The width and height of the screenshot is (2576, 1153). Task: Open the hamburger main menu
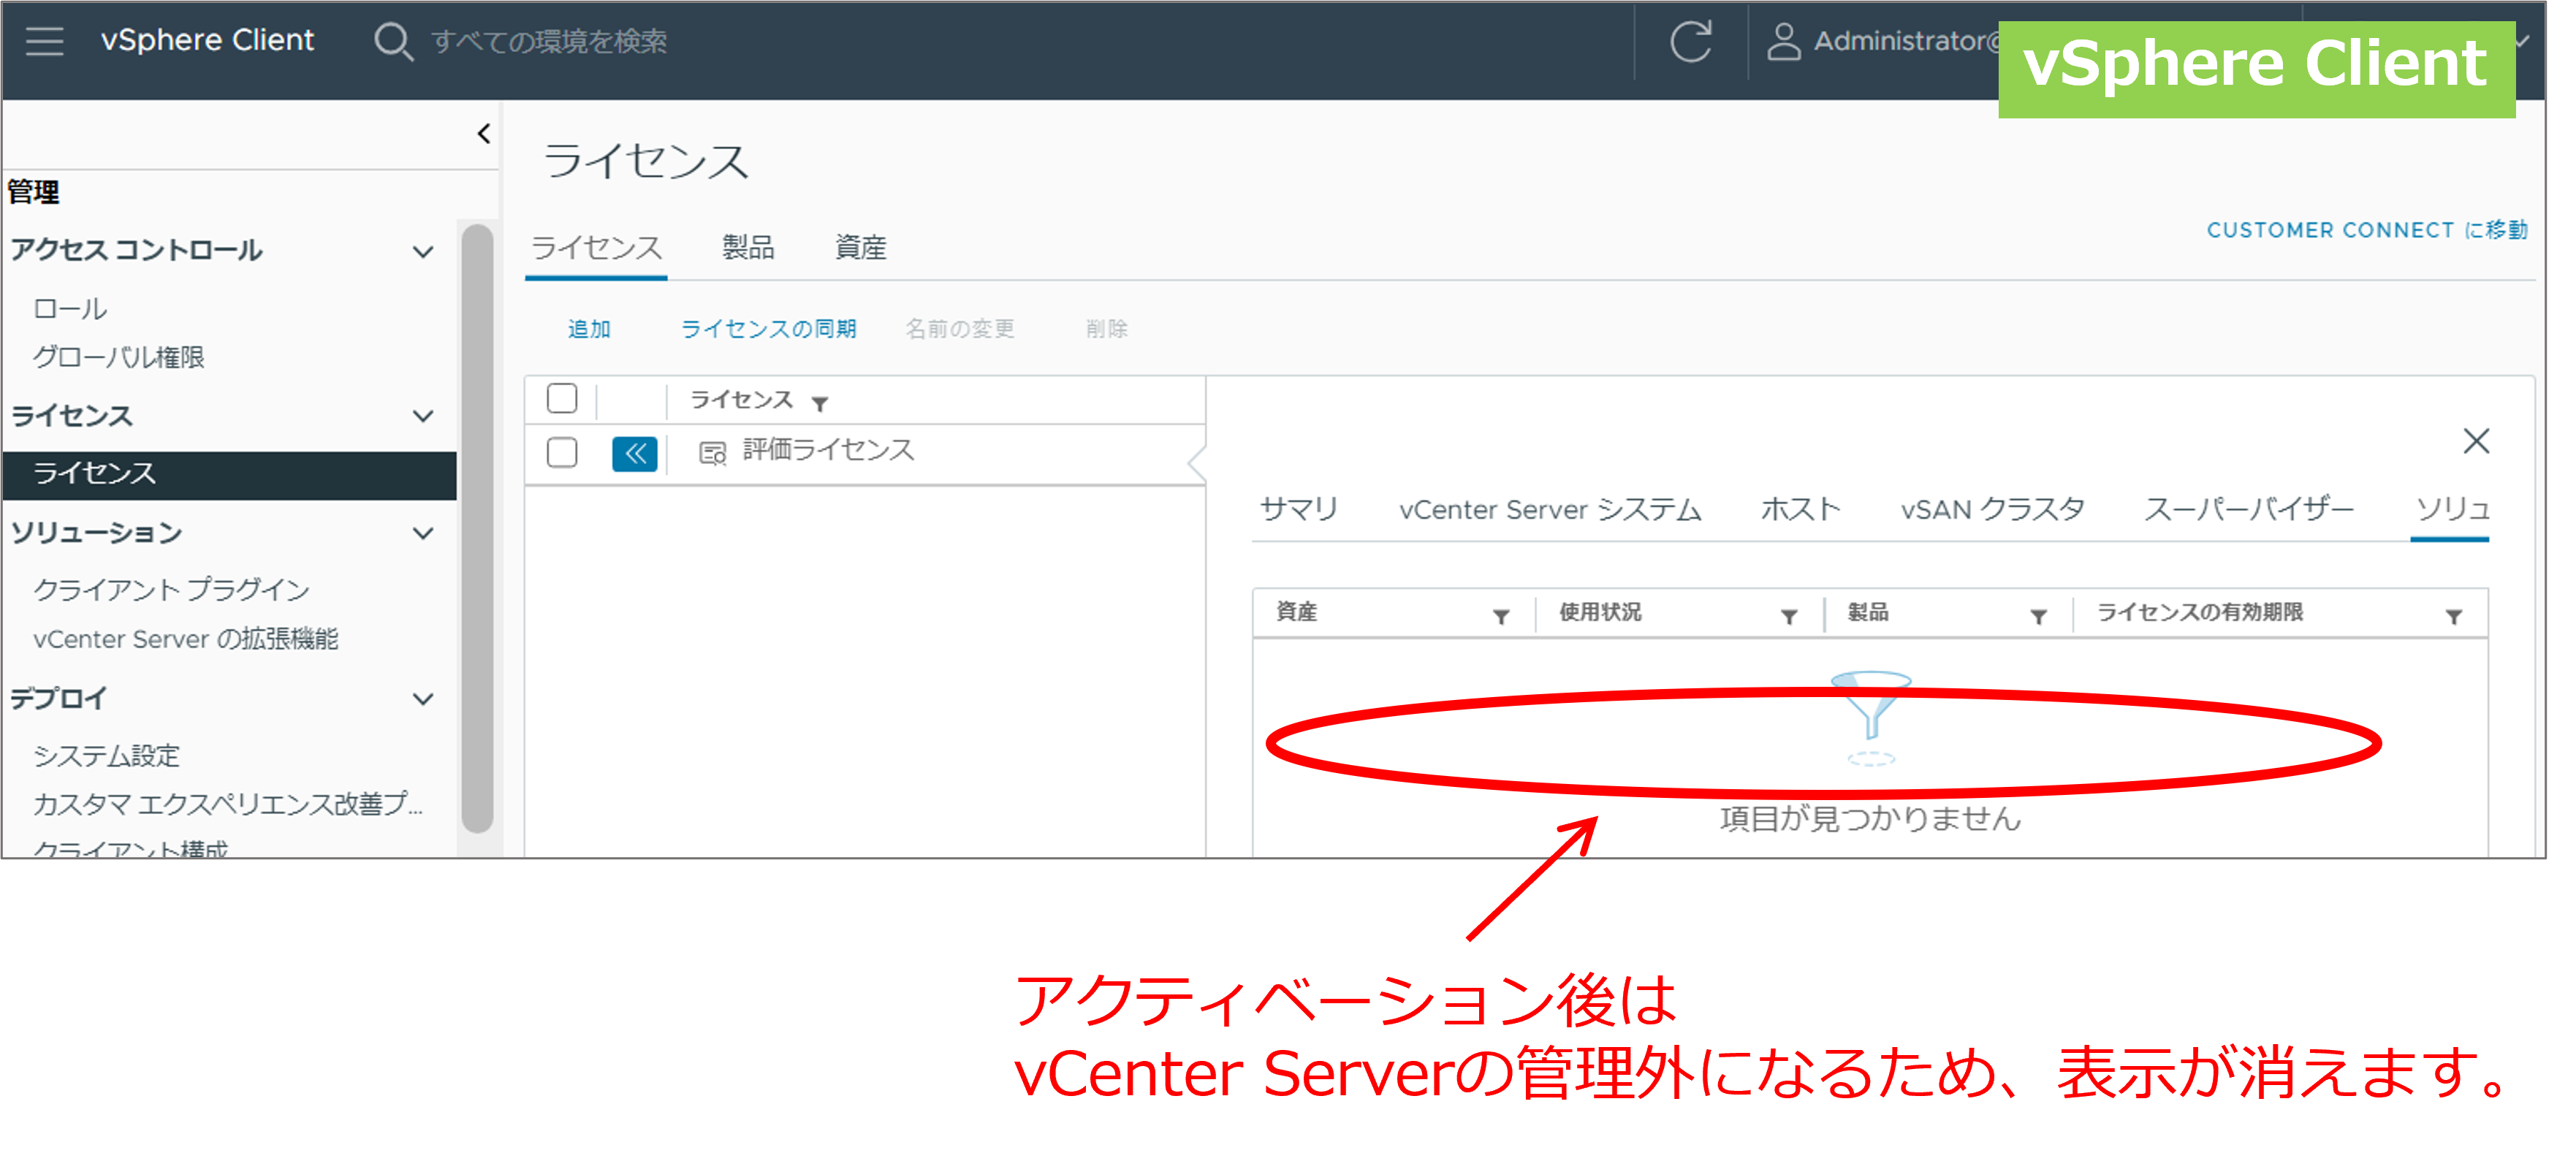tap(44, 41)
